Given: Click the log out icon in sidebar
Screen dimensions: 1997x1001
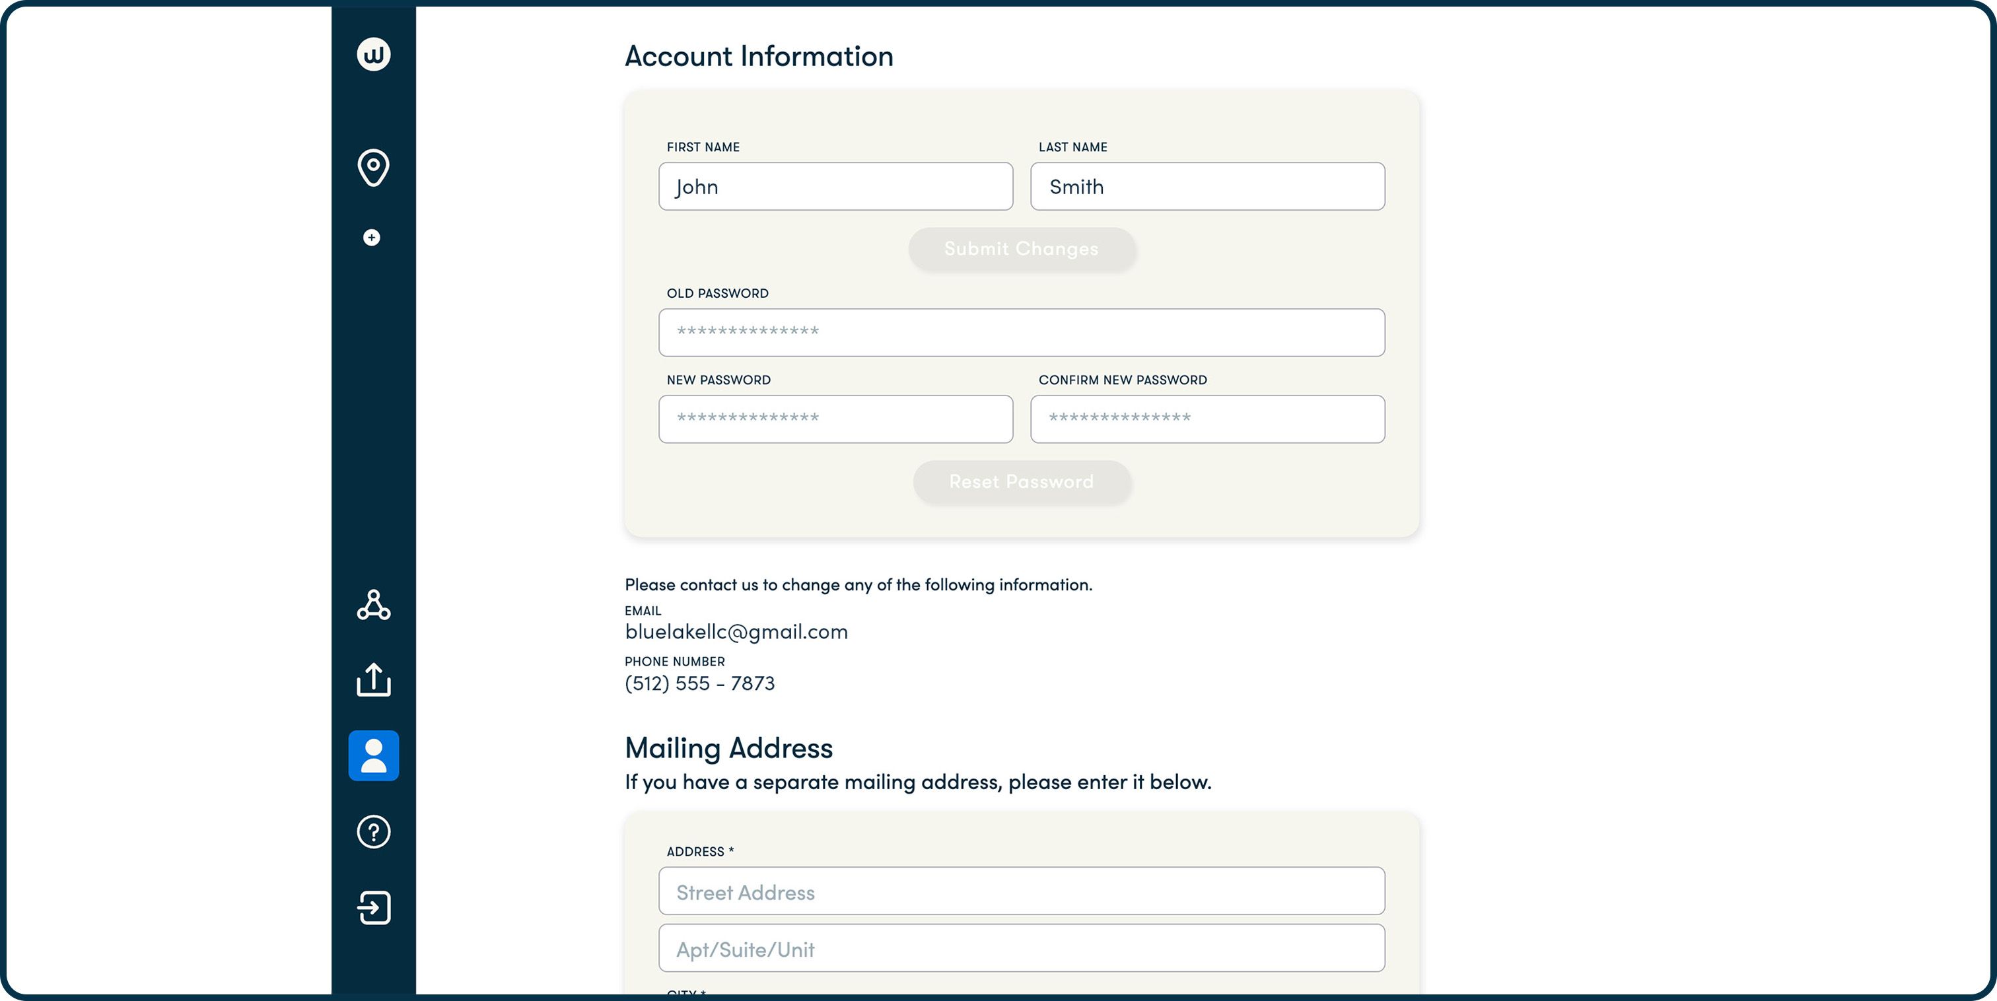Looking at the screenshot, I should 373,907.
